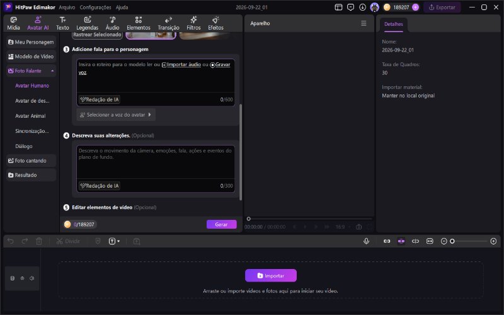Click the split-at-playhead icon in timeline

click(x=415, y=241)
